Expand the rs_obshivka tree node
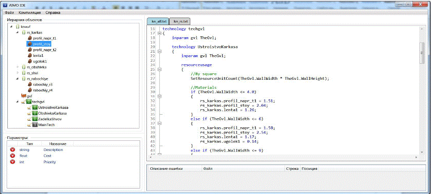Screen dimensions: 431x194 (17, 67)
